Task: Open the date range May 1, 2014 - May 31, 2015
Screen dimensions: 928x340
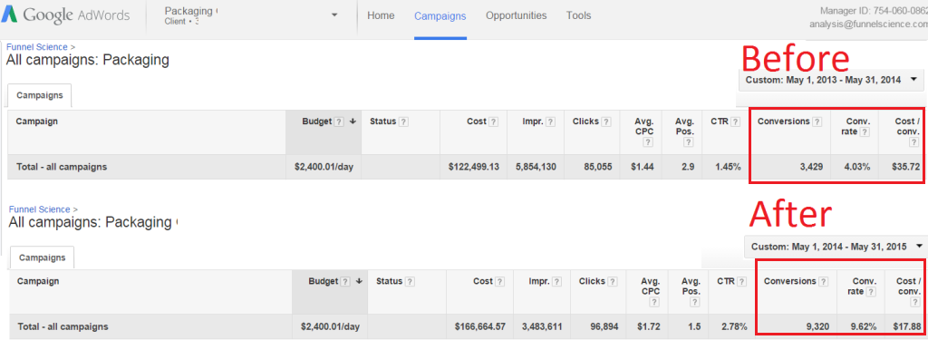Action: tap(835, 247)
